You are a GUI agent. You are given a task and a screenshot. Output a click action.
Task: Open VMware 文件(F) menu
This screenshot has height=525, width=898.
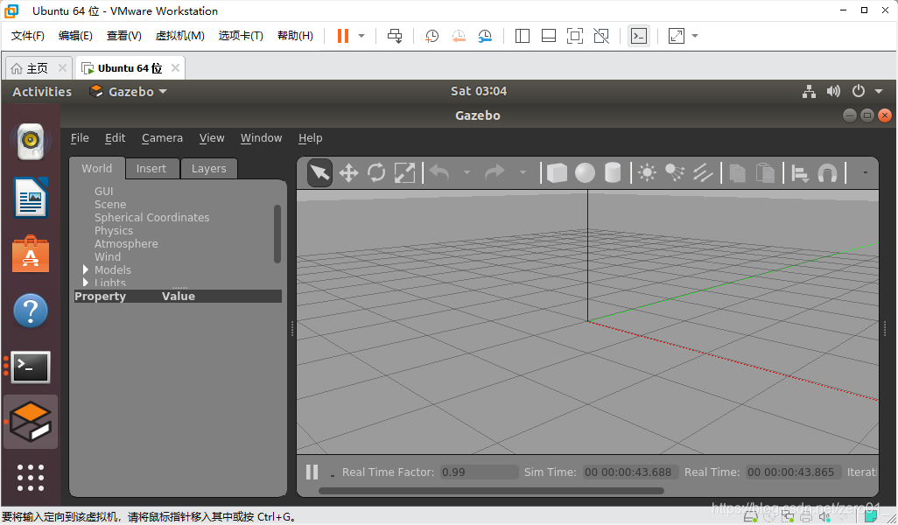(x=27, y=36)
